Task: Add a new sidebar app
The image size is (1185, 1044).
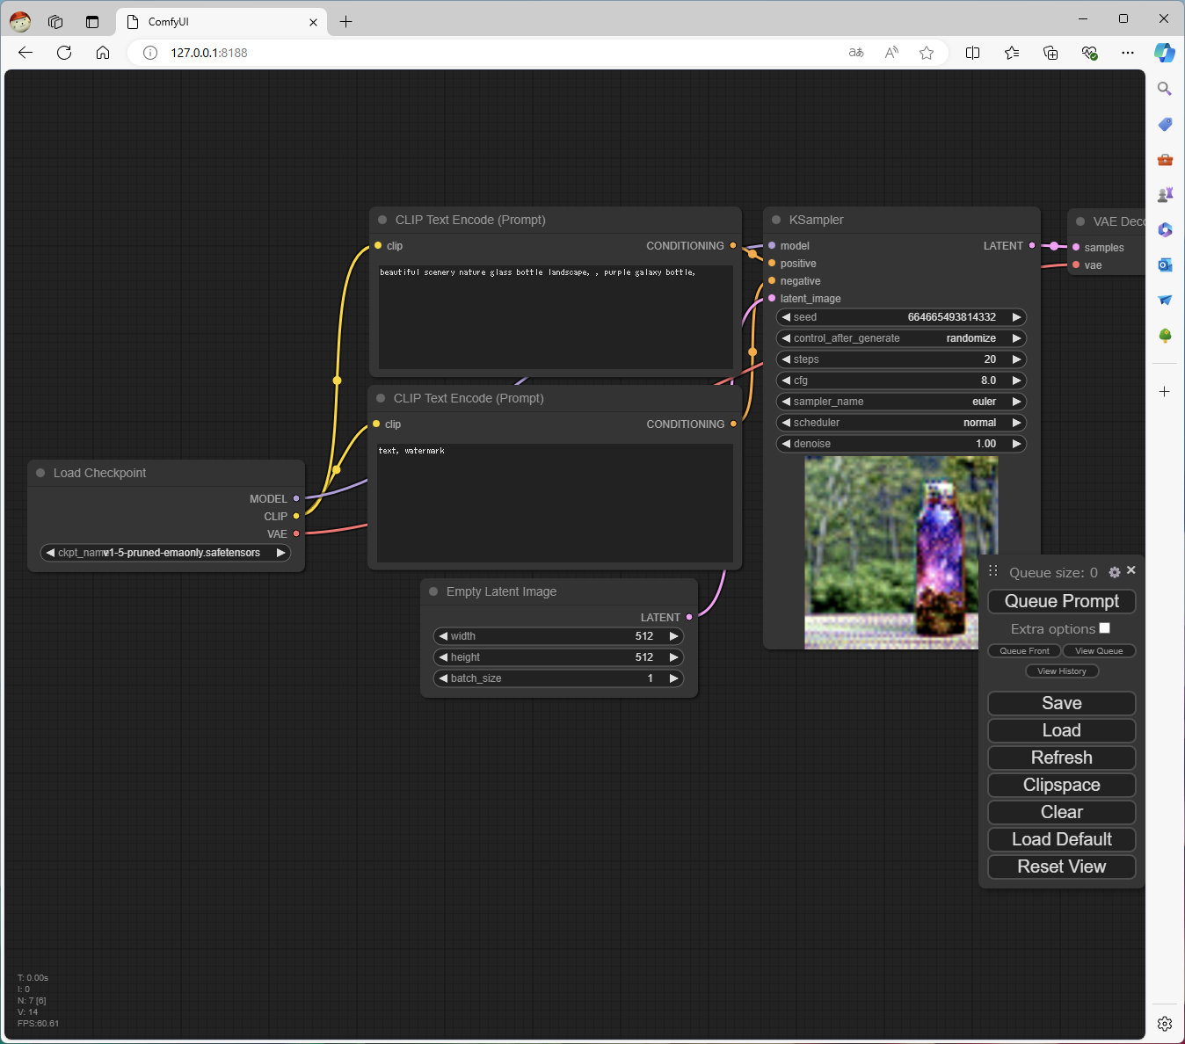Action: 1165,391
